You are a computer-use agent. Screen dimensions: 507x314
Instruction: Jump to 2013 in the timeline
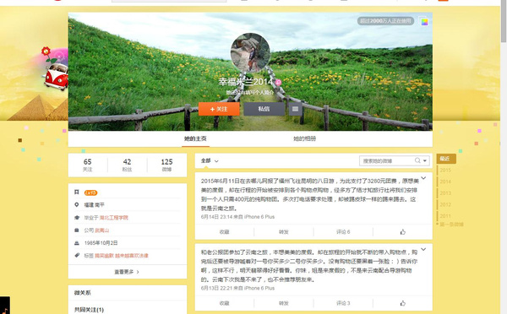[445, 192]
